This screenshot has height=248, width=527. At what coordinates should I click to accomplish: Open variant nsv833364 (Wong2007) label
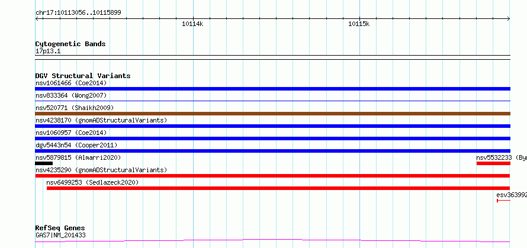(x=71, y=95)
